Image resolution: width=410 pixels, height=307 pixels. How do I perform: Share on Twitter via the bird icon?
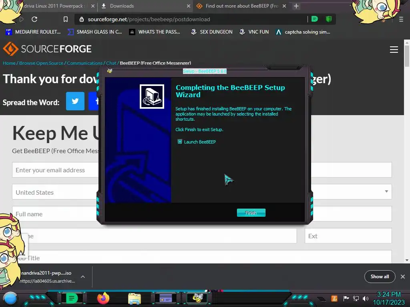click(75, 101)
